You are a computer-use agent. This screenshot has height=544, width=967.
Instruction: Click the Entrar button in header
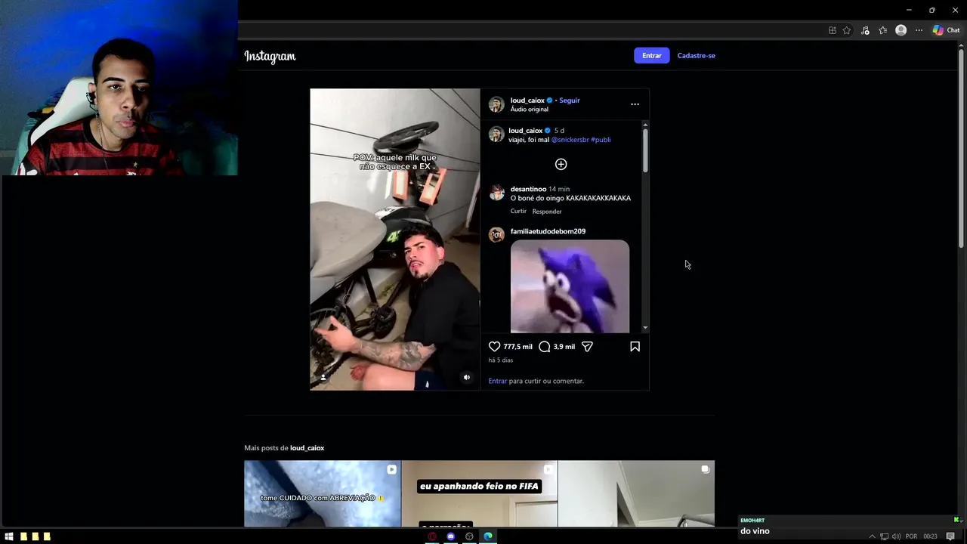pos(651,55)
